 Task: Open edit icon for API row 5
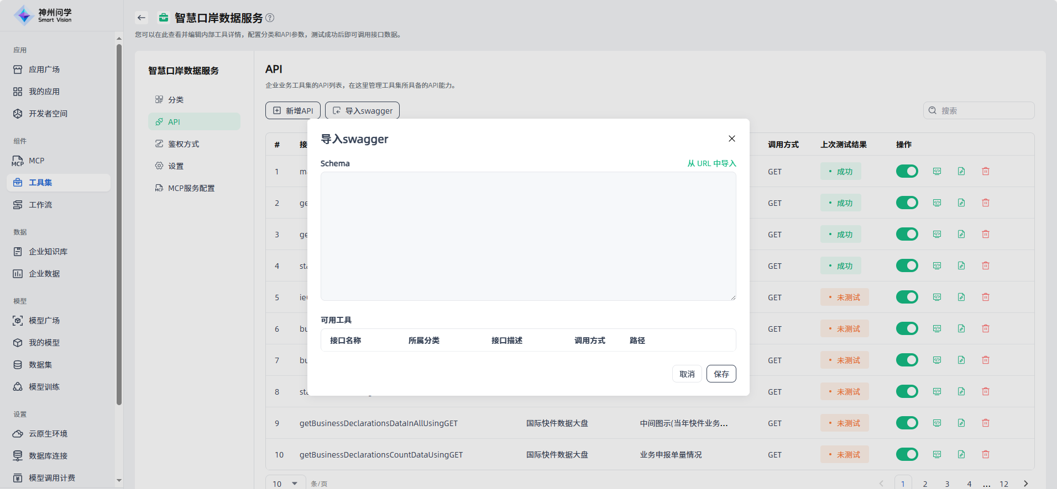(961, 297)
